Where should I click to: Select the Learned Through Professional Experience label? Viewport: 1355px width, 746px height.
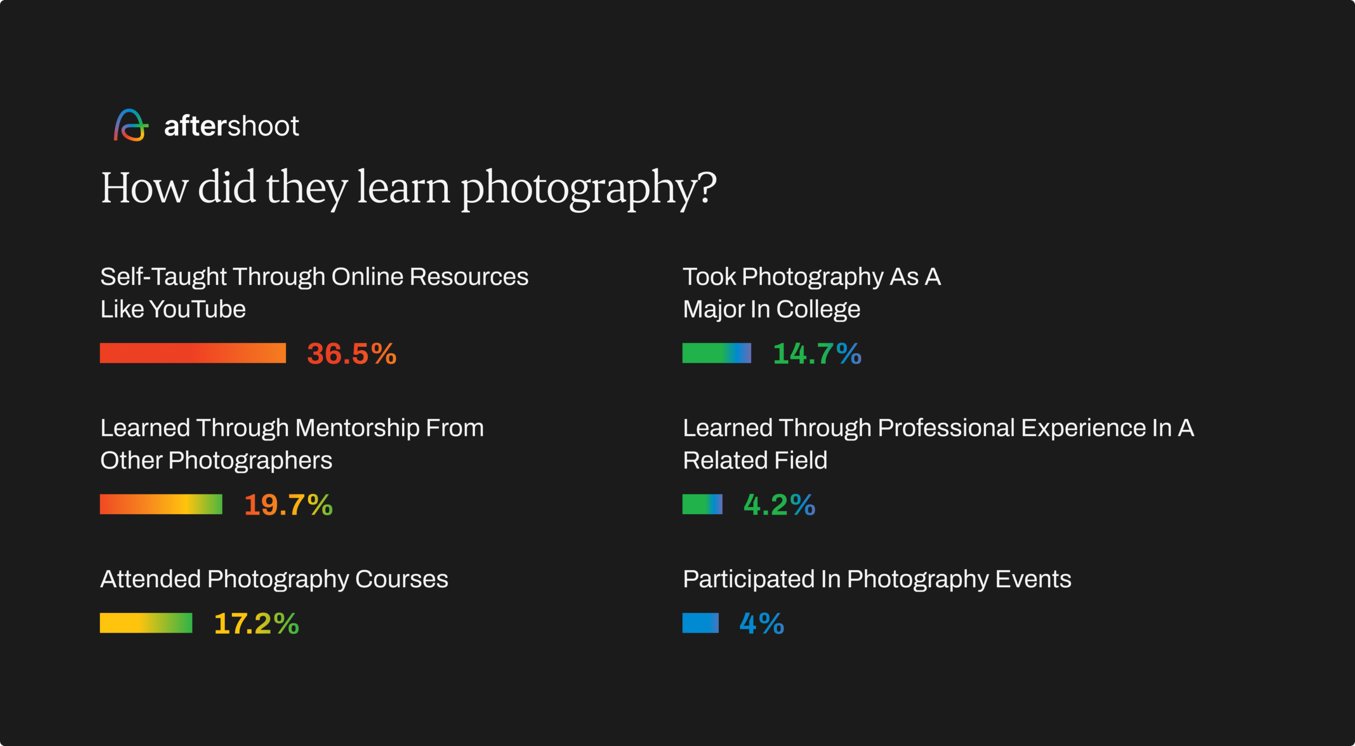[938, 444]
